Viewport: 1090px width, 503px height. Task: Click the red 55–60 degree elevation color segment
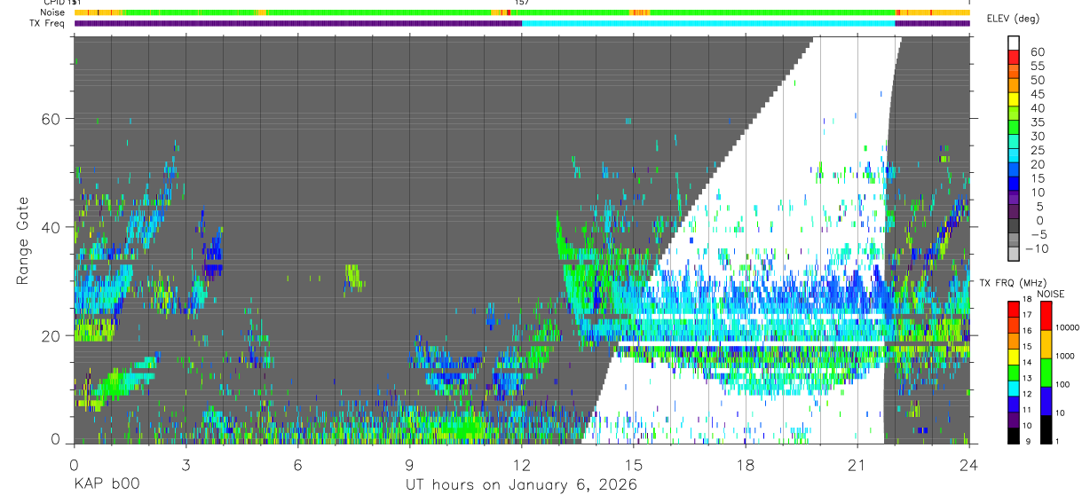click(x=1014, y=58)
